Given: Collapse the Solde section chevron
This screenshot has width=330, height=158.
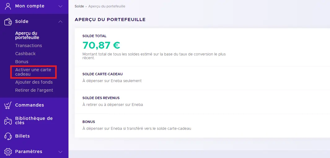Looking at the screenshot, I should coord(60,22).
